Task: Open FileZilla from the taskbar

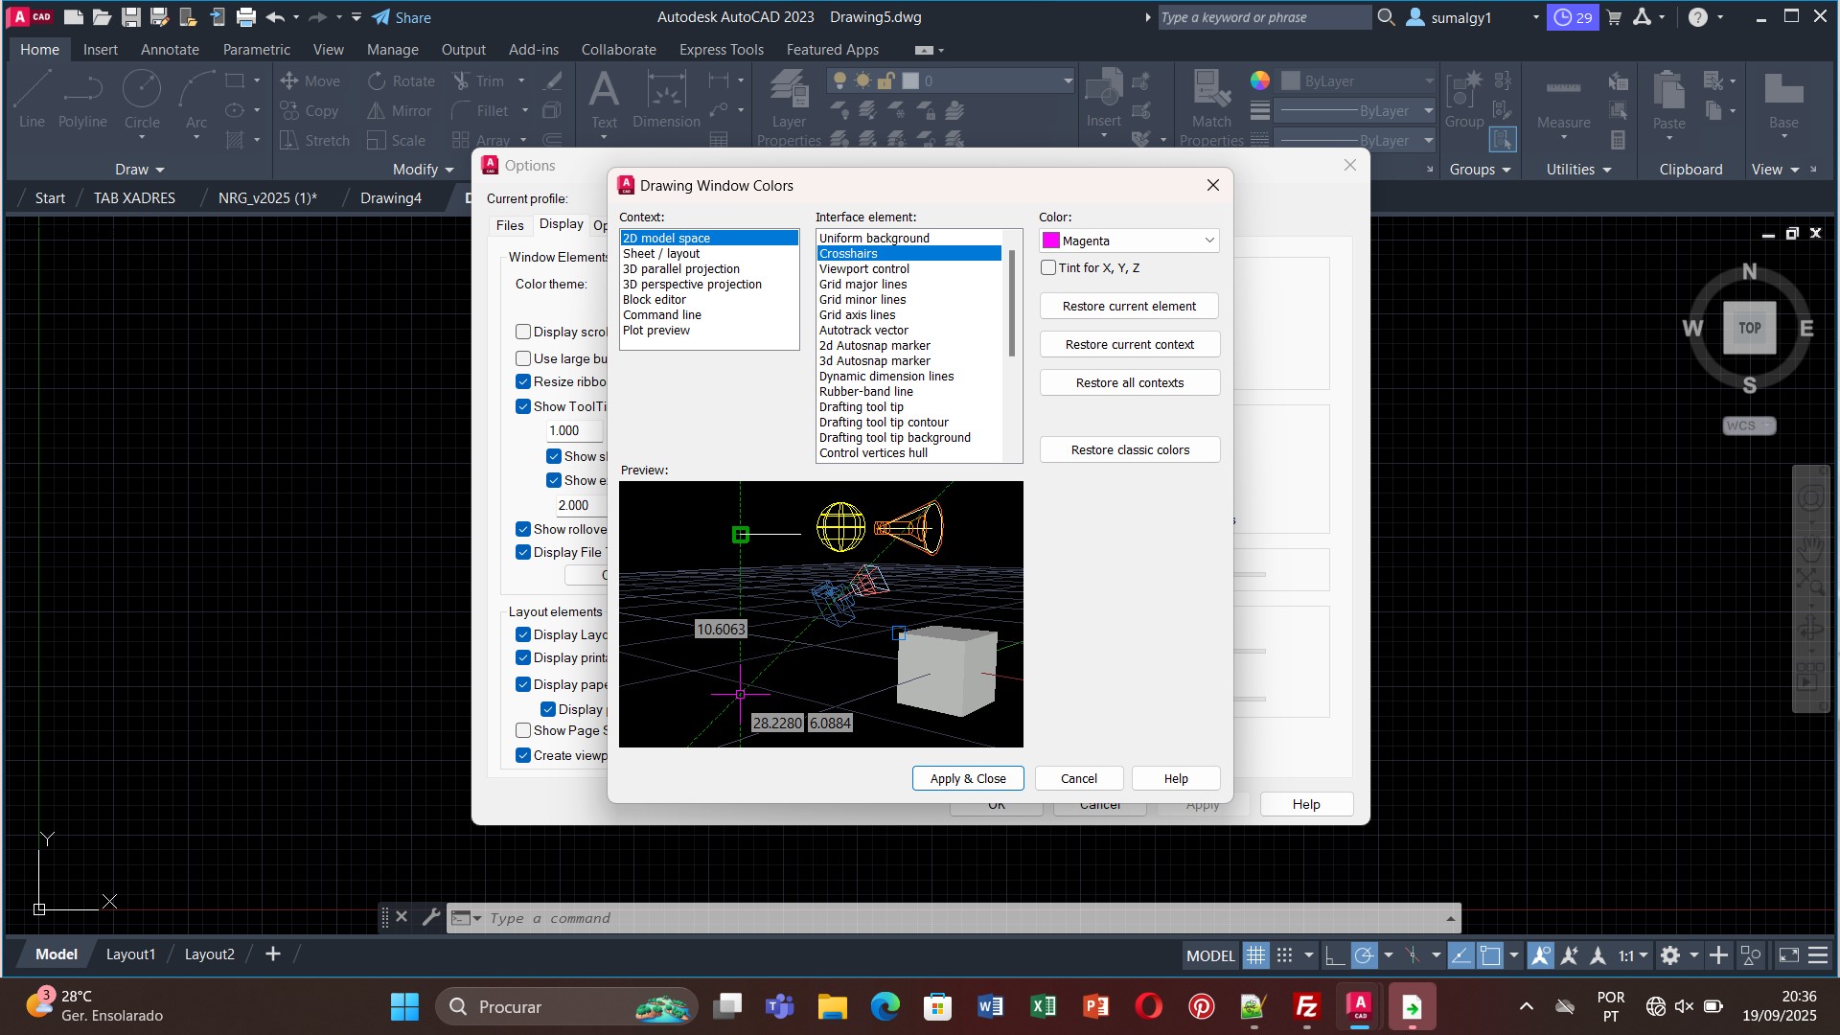Action: 1306,1006
